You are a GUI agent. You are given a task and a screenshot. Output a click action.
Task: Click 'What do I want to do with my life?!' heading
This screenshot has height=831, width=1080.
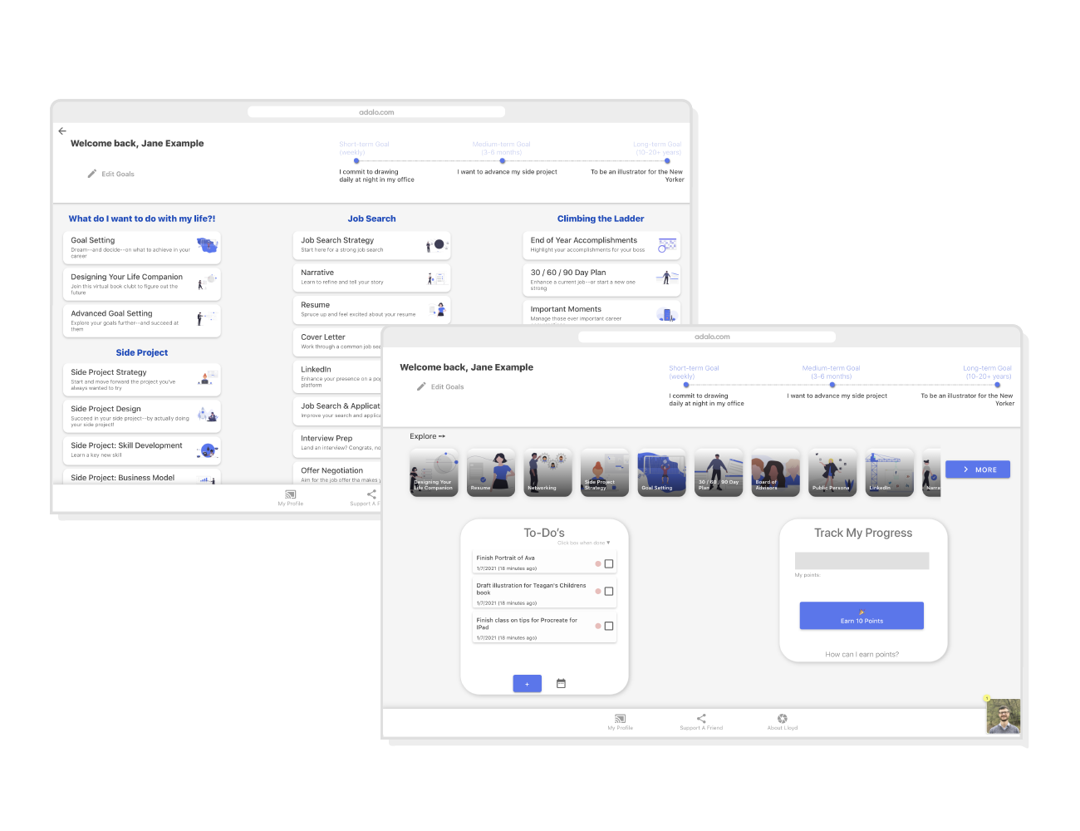click(142, 219)
